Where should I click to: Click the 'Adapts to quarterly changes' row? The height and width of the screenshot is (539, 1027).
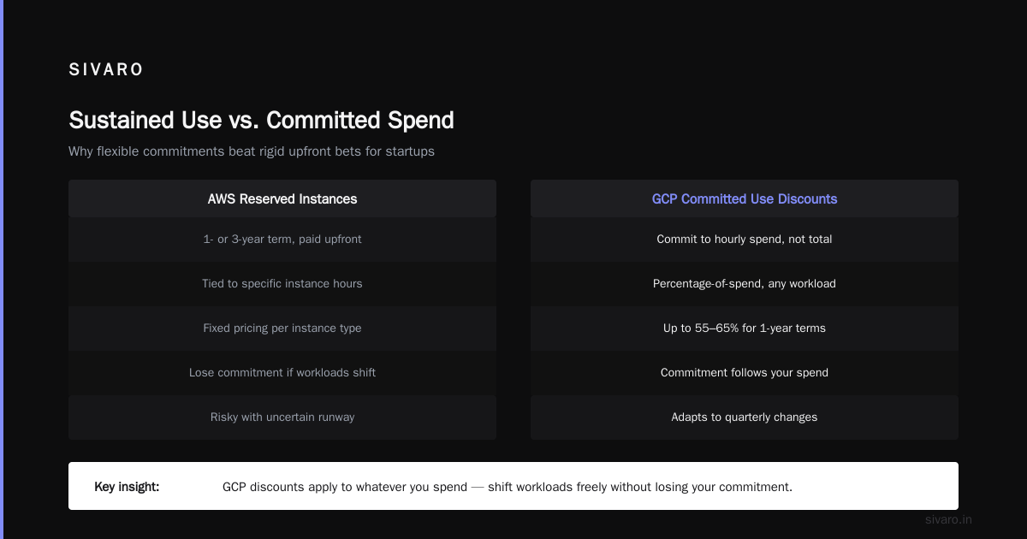click(x=745, y=418)
